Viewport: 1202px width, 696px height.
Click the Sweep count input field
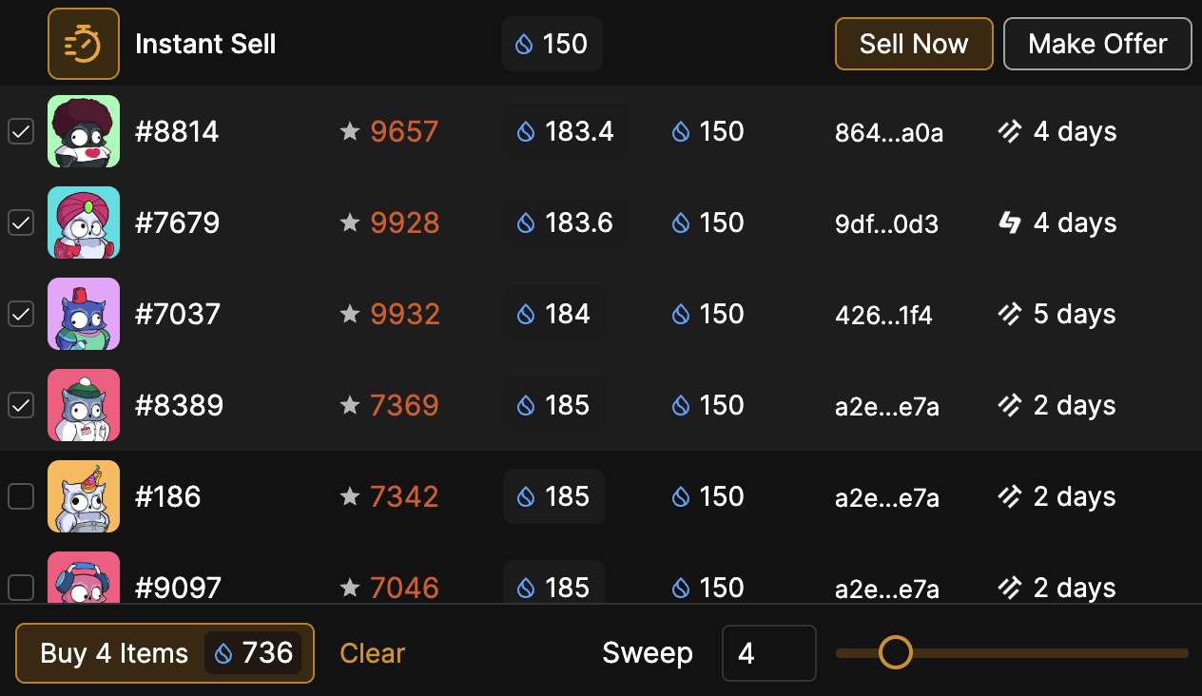[768, 653]
